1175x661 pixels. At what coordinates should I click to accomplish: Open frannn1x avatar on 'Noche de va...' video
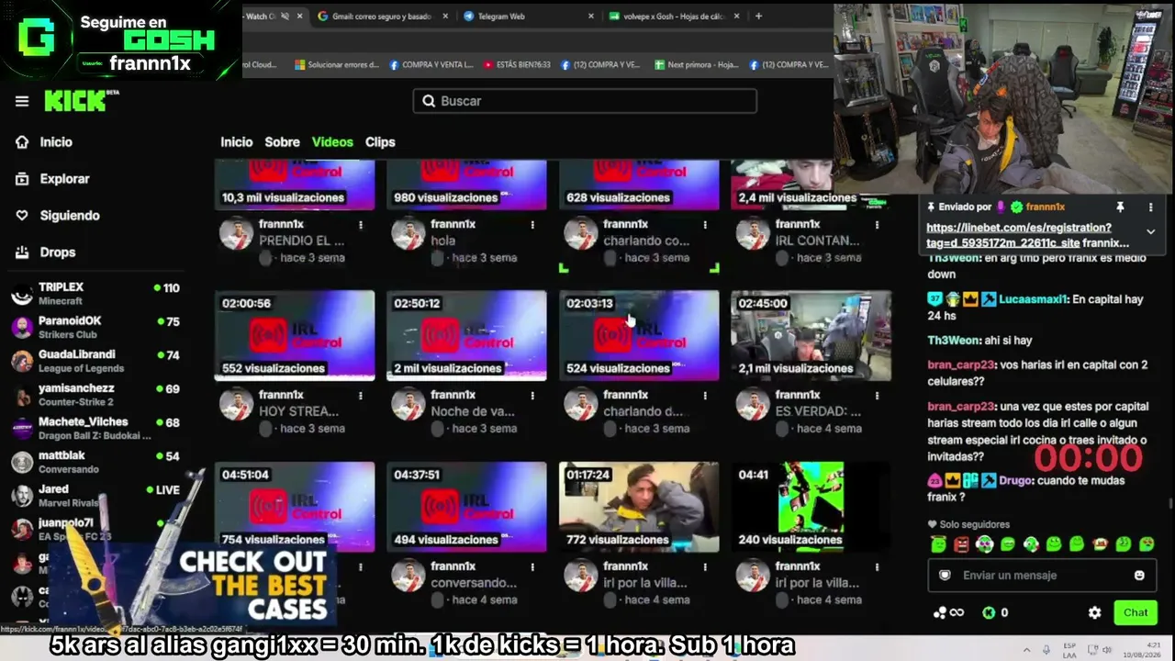point(408,405)
